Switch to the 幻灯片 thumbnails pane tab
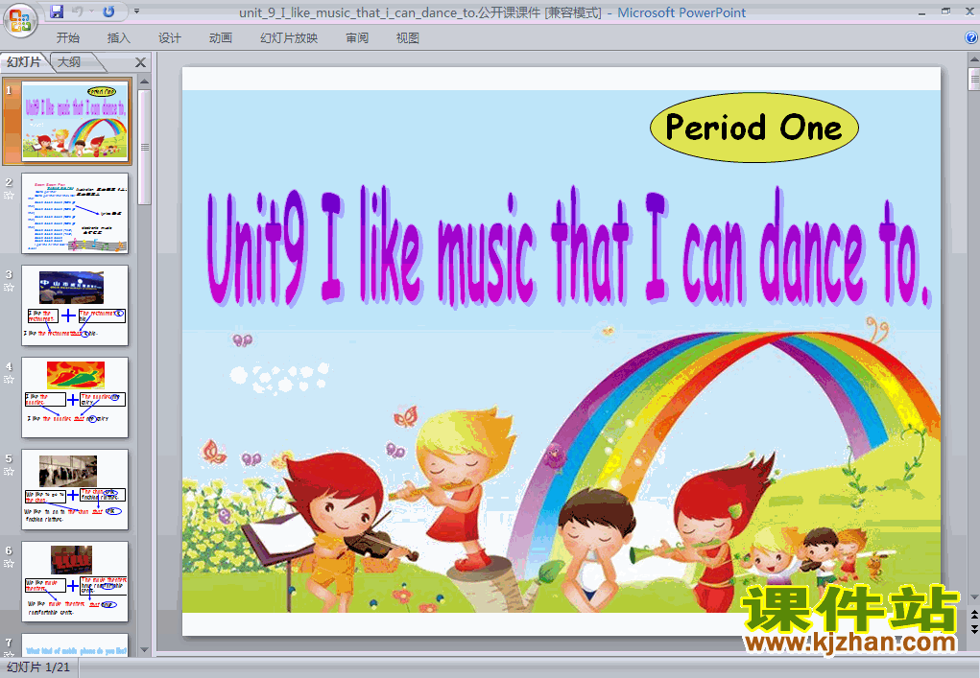980x678 pixels. coord(24,61)
